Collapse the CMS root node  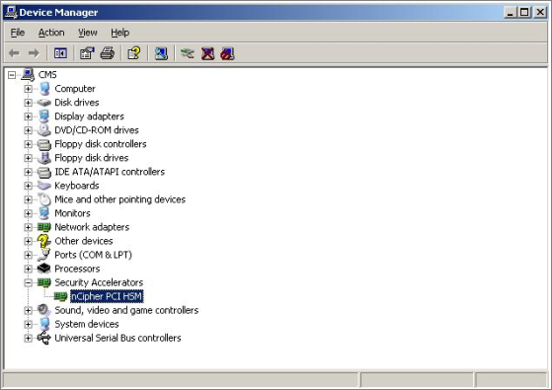(12, 75)
